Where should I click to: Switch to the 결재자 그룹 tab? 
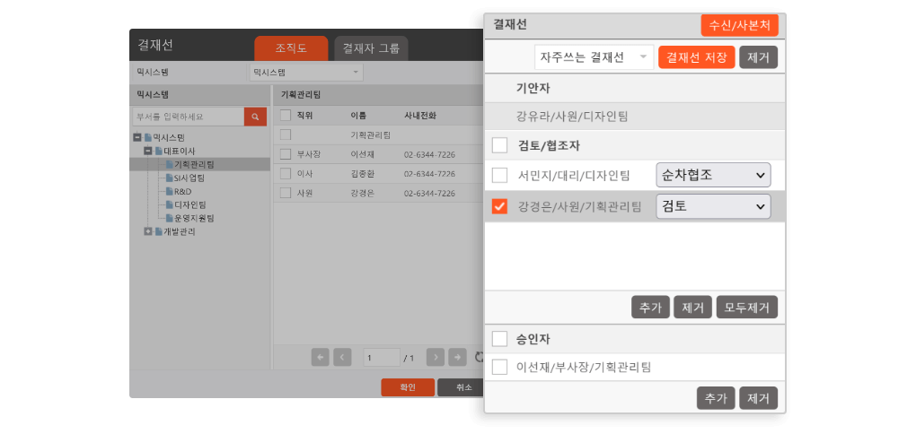[x=371, y=48]
